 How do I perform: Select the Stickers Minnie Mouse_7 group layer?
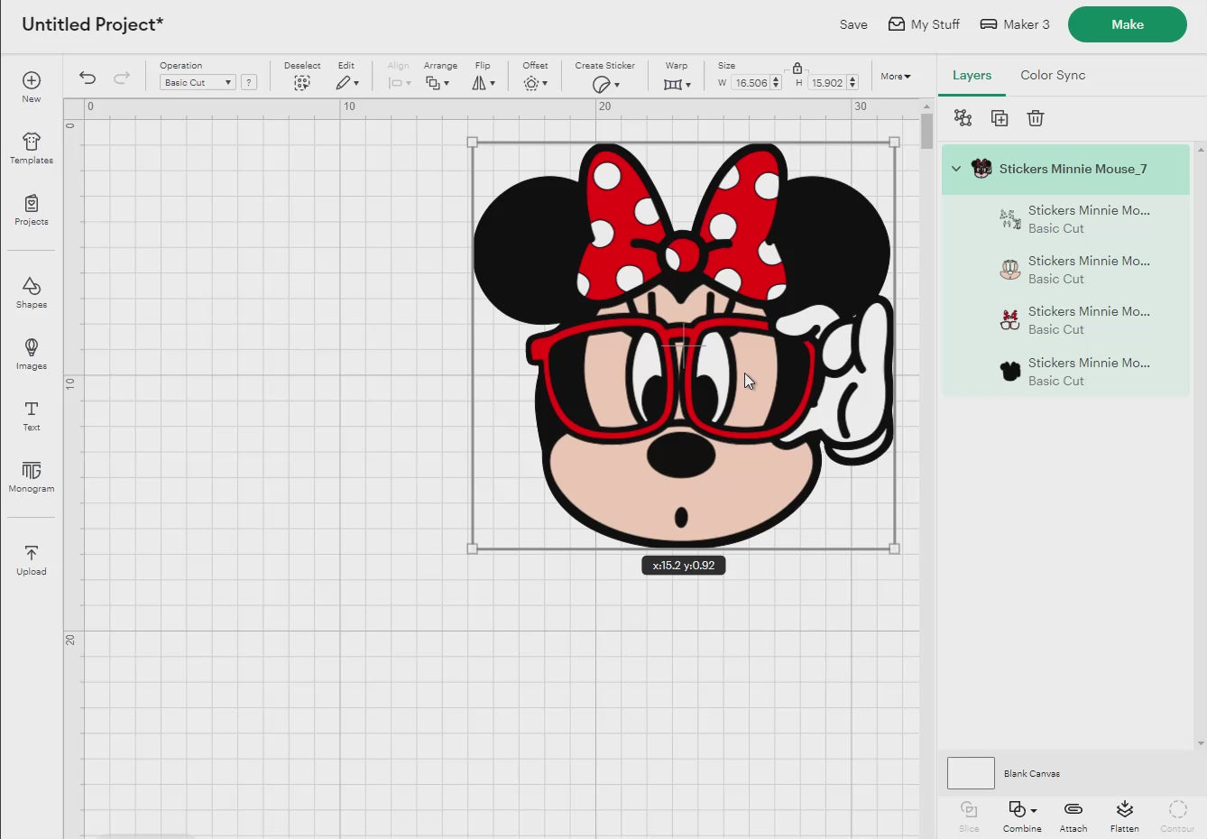(x=1065, y=169)
